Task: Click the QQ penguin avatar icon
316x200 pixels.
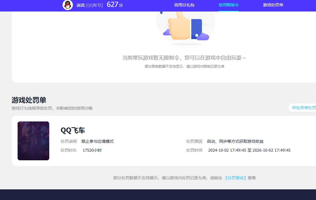Action: point(67,5)
